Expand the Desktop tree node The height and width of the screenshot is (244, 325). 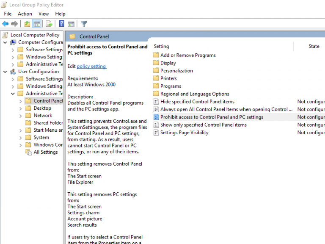(20, 108)
